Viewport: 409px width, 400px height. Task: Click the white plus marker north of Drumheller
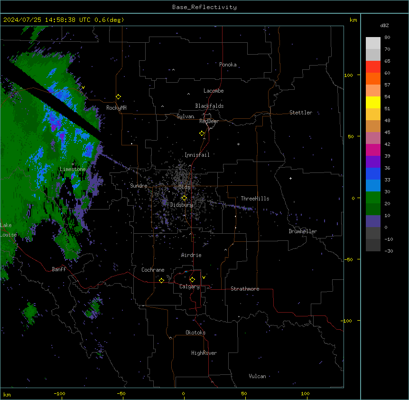[x=290, y=178]
